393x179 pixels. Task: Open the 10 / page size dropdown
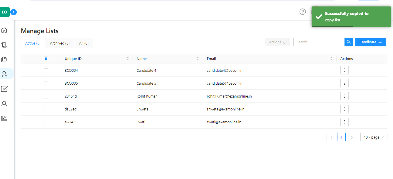click(x=374, y=137)
